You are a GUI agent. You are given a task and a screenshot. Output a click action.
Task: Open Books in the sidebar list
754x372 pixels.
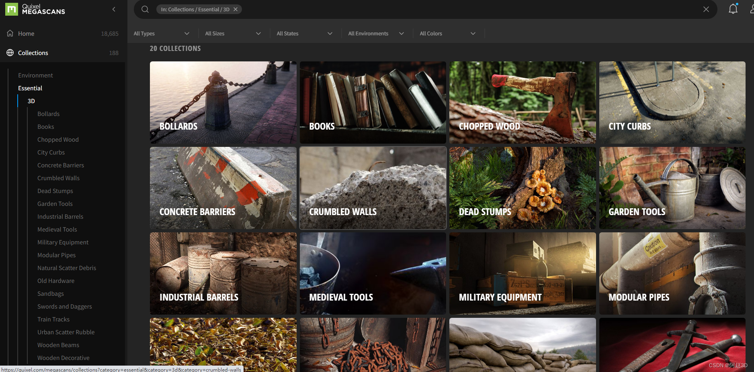point(45,126)
